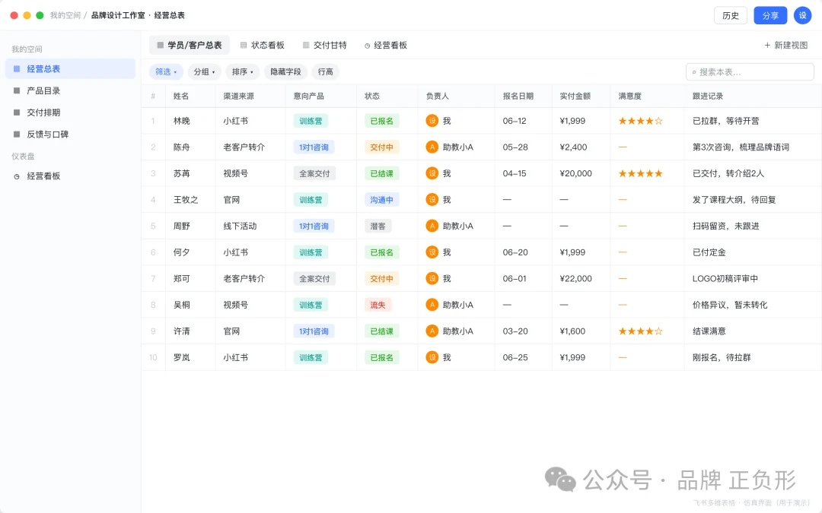This screenshot has width=822, height=513.
Task: Click the 搜索本表 search field
Action: (x=750, y=72)
